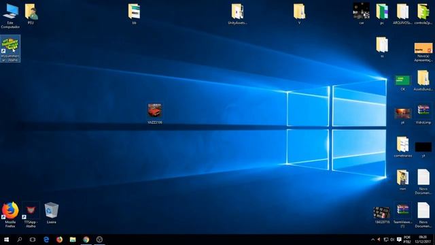This screenshot has width=435, height=245.
Task: Open the Action Center notifications icon
Action: (399, 240)
